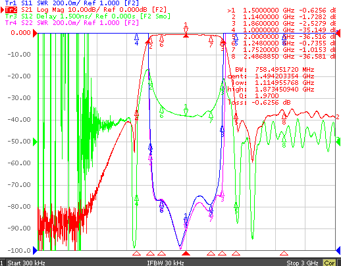Click the red reference triangle at 0.000 on left axis
This screenshot has width=341, height=266.
point(35,34)
